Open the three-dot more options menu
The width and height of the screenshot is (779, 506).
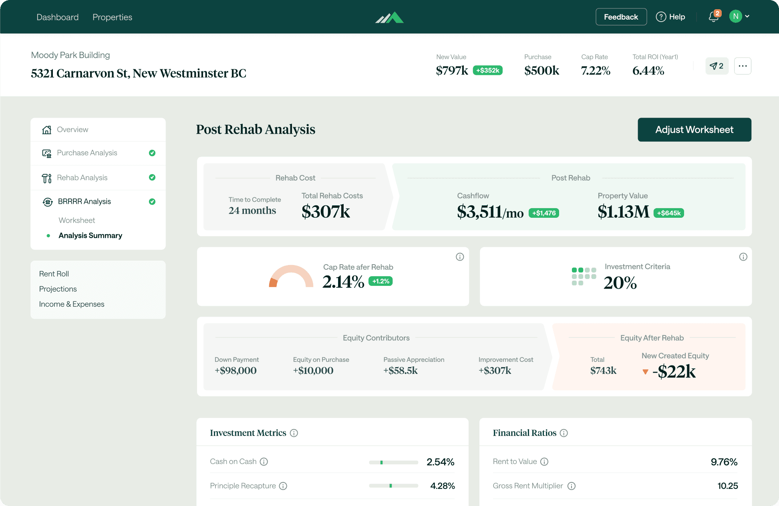(x=743, y=66)
